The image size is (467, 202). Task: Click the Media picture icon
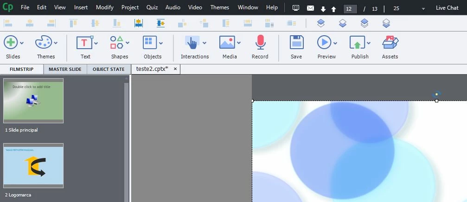[227, 42]
